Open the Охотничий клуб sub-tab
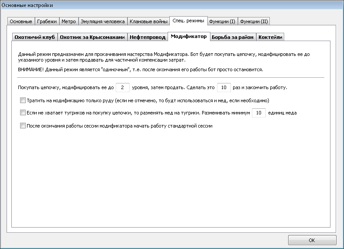Viewport: 344px width, 249px height. pyautogui.click(x=34, y=37)
